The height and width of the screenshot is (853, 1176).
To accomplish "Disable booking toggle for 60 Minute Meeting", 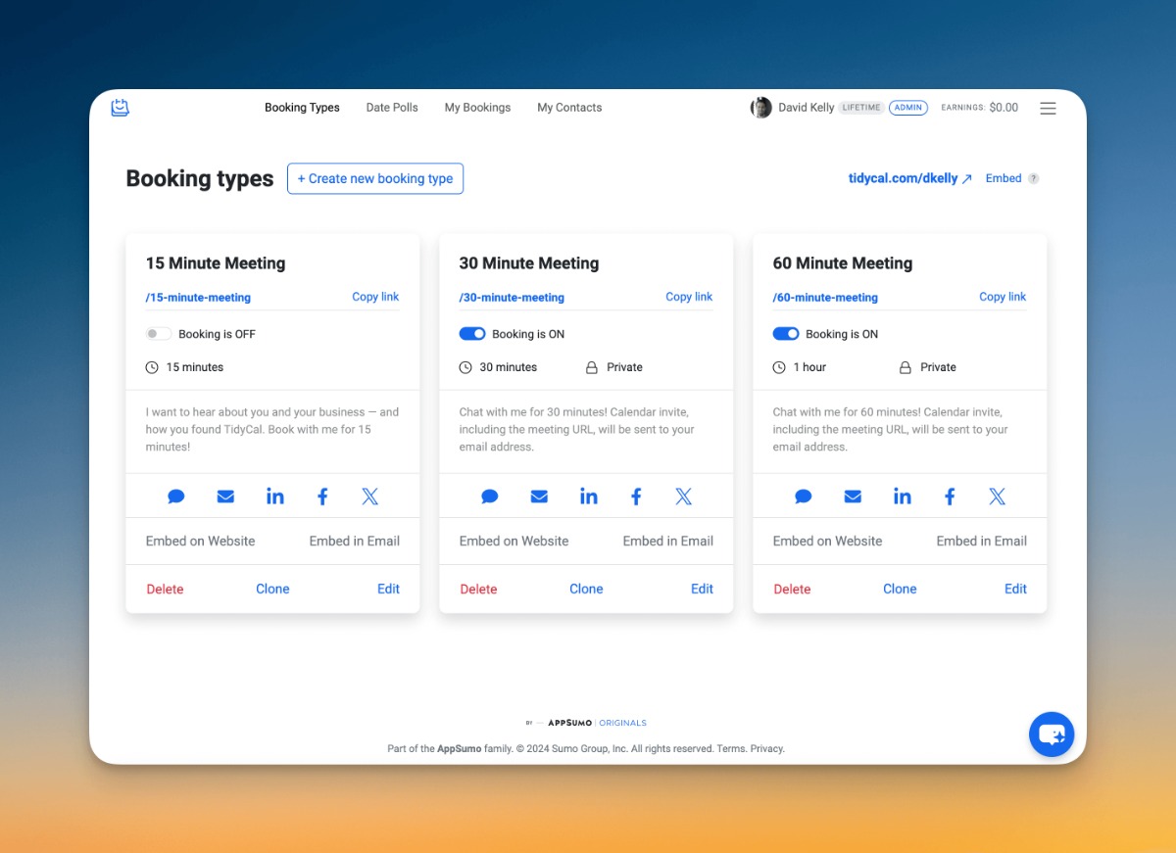I will (786, 334).
